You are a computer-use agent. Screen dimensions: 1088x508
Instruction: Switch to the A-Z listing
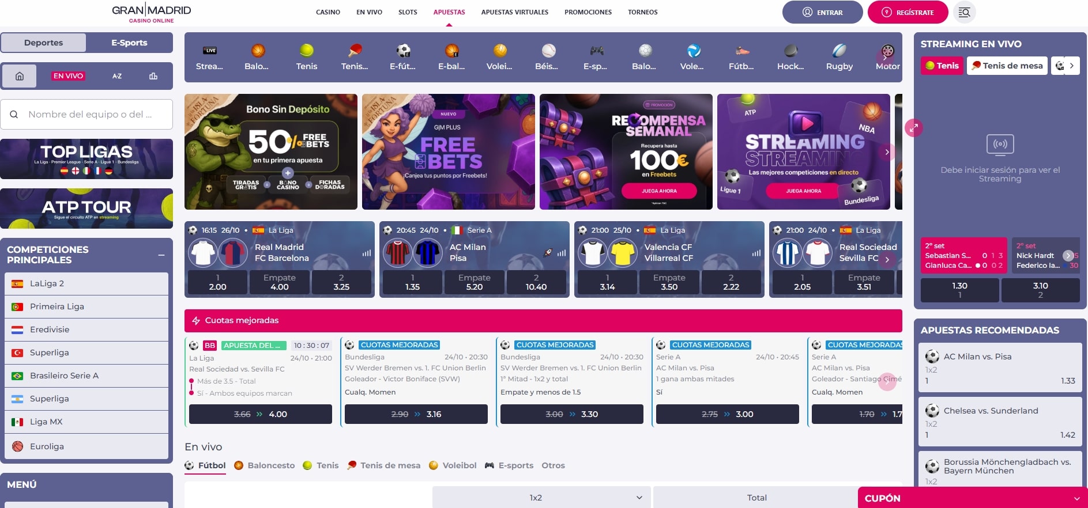click(117, 76)
